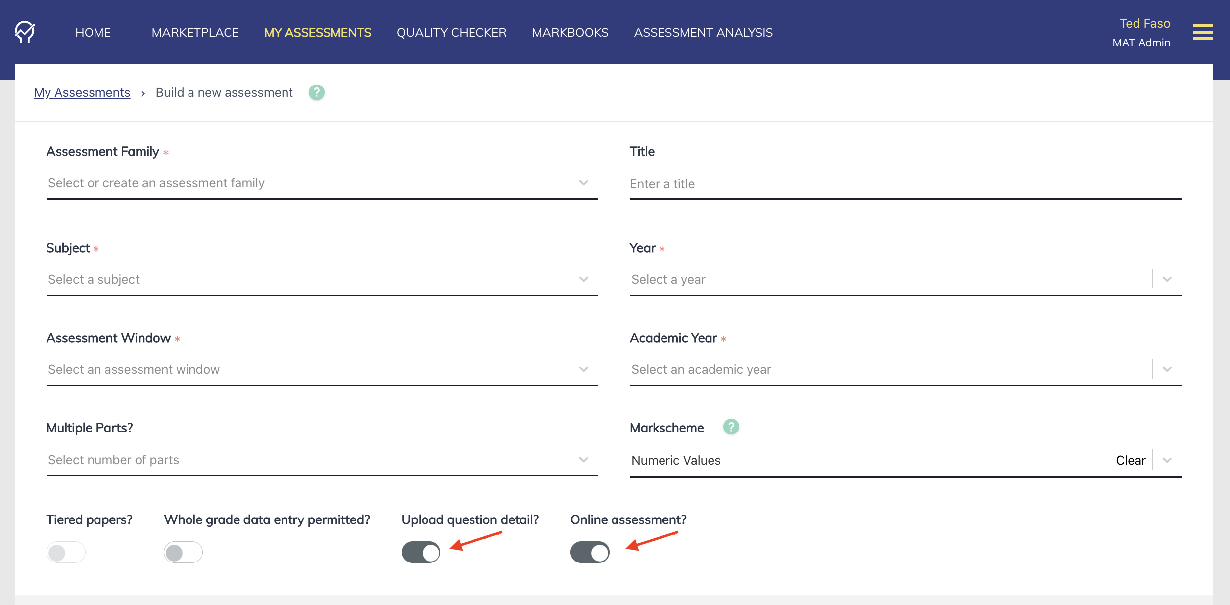Click the help icon beside Build a new assessment

coord(316,92)
